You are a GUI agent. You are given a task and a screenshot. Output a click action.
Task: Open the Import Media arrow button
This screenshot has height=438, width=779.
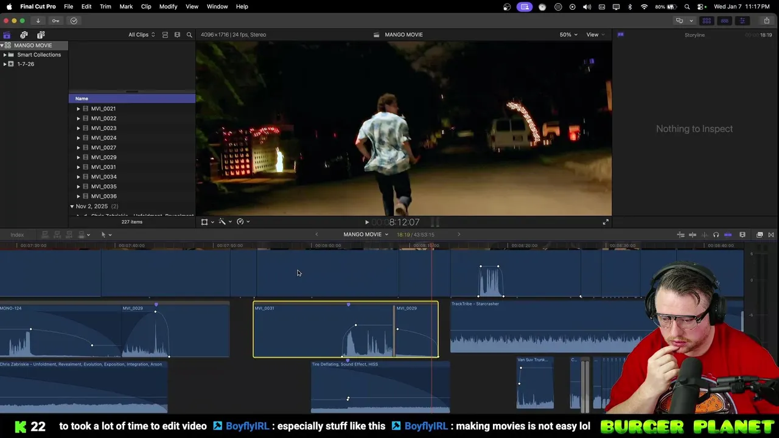pos(38,21)
